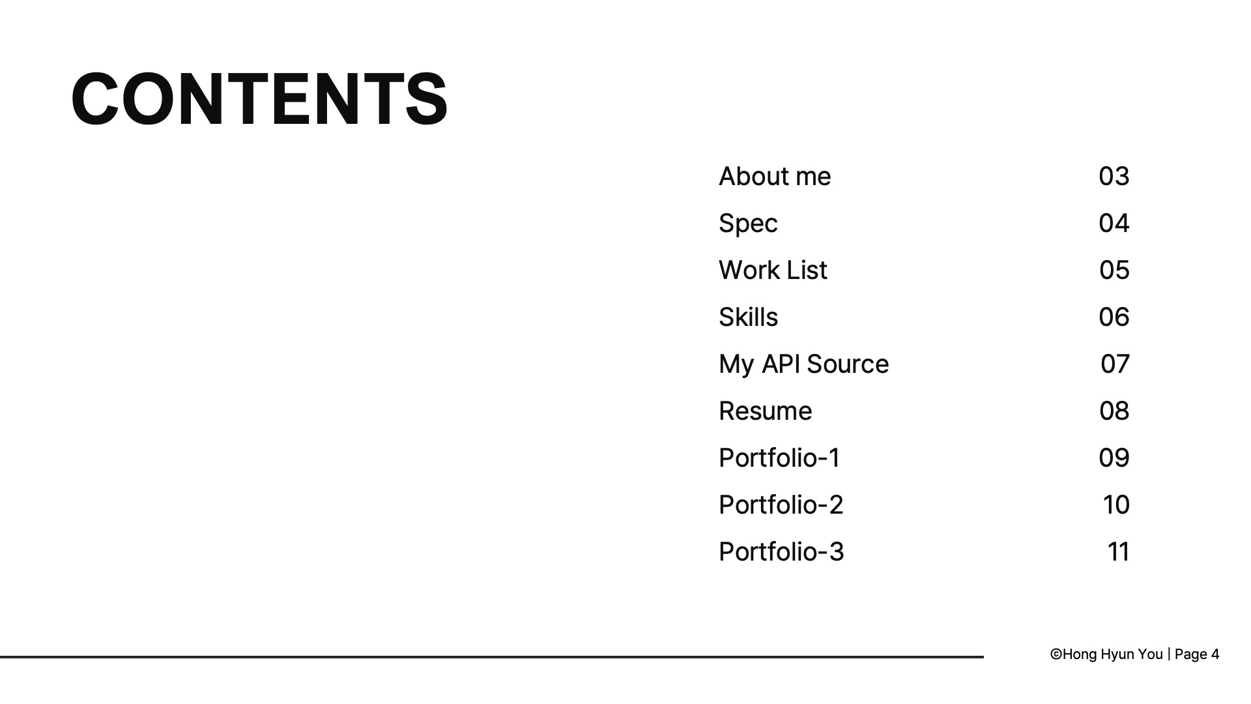Select page number 05 for Work List
1251x704 pixels.
tap(1114, 270)
